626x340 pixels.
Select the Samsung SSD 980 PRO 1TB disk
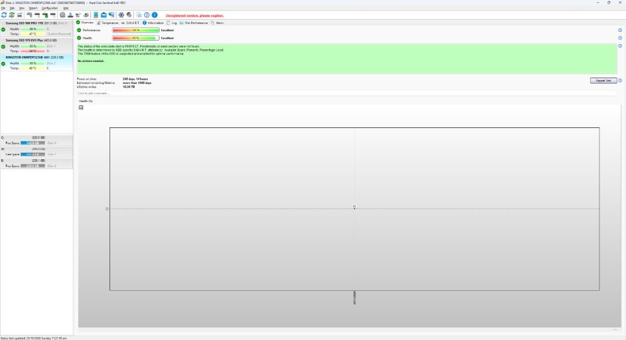point(37,29)
